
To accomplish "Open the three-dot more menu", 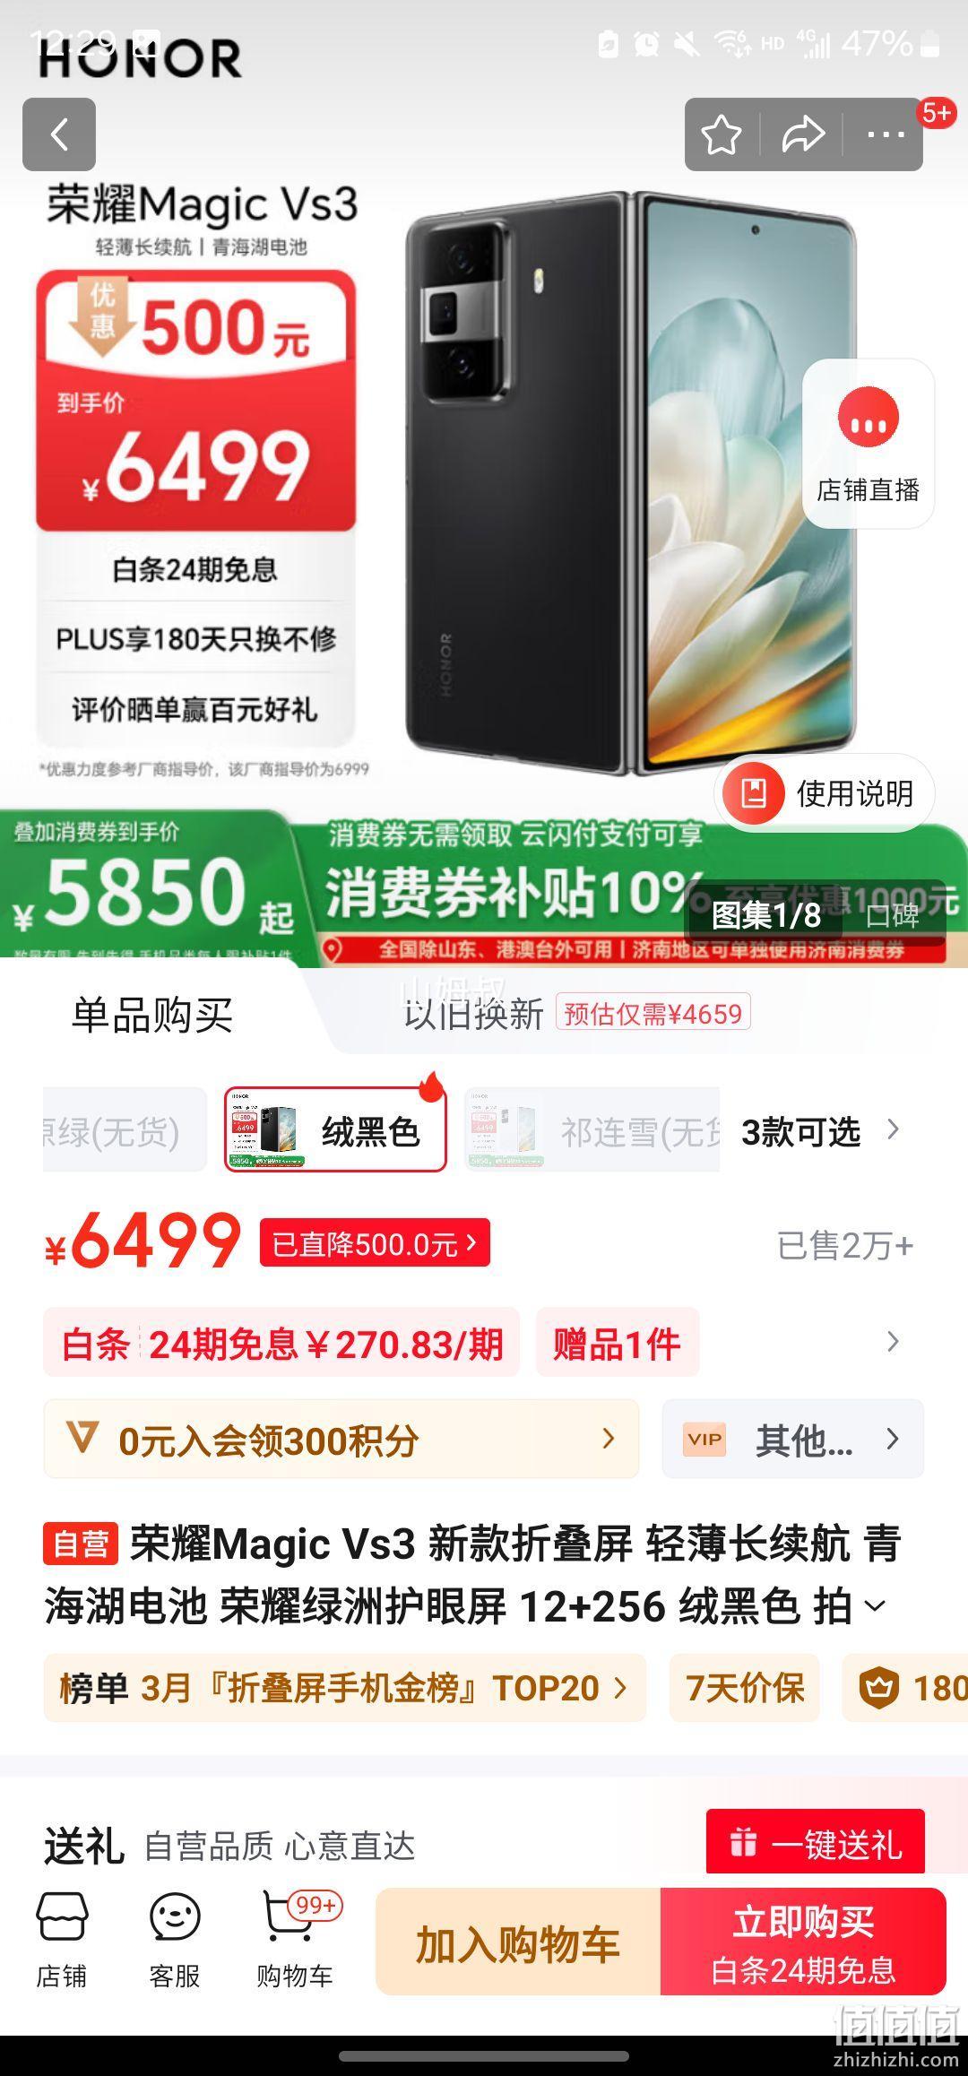I will pos(886,135).
